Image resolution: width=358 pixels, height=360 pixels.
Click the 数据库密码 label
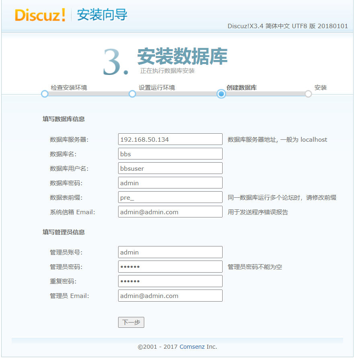click(66, 183)
